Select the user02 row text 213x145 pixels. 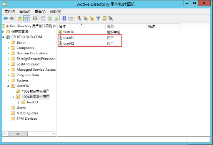68,43
